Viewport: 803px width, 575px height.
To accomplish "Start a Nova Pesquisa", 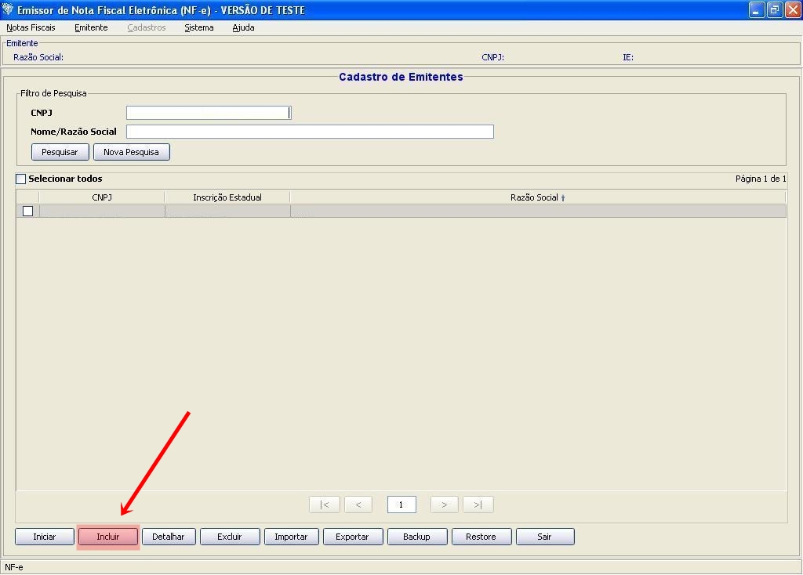I will 131,152.
